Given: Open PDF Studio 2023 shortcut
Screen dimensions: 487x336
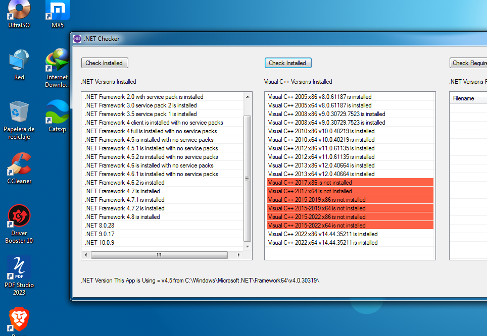Looking at the screenshot, I should (x=19, y=275).
